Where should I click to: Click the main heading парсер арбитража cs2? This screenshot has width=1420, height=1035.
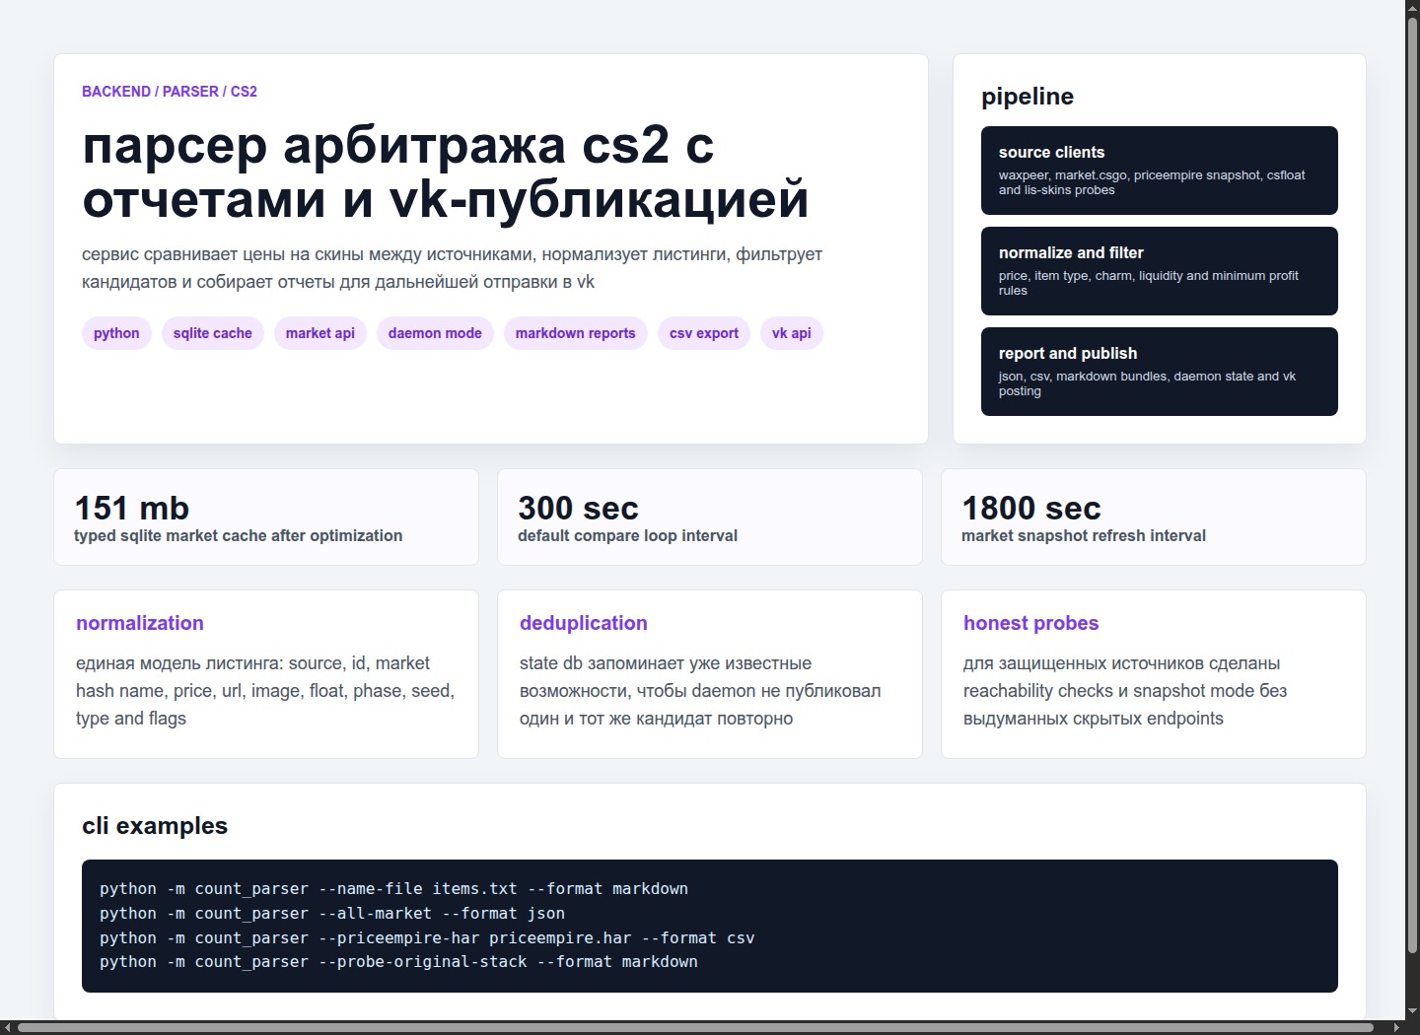click(x=446, y=172)
